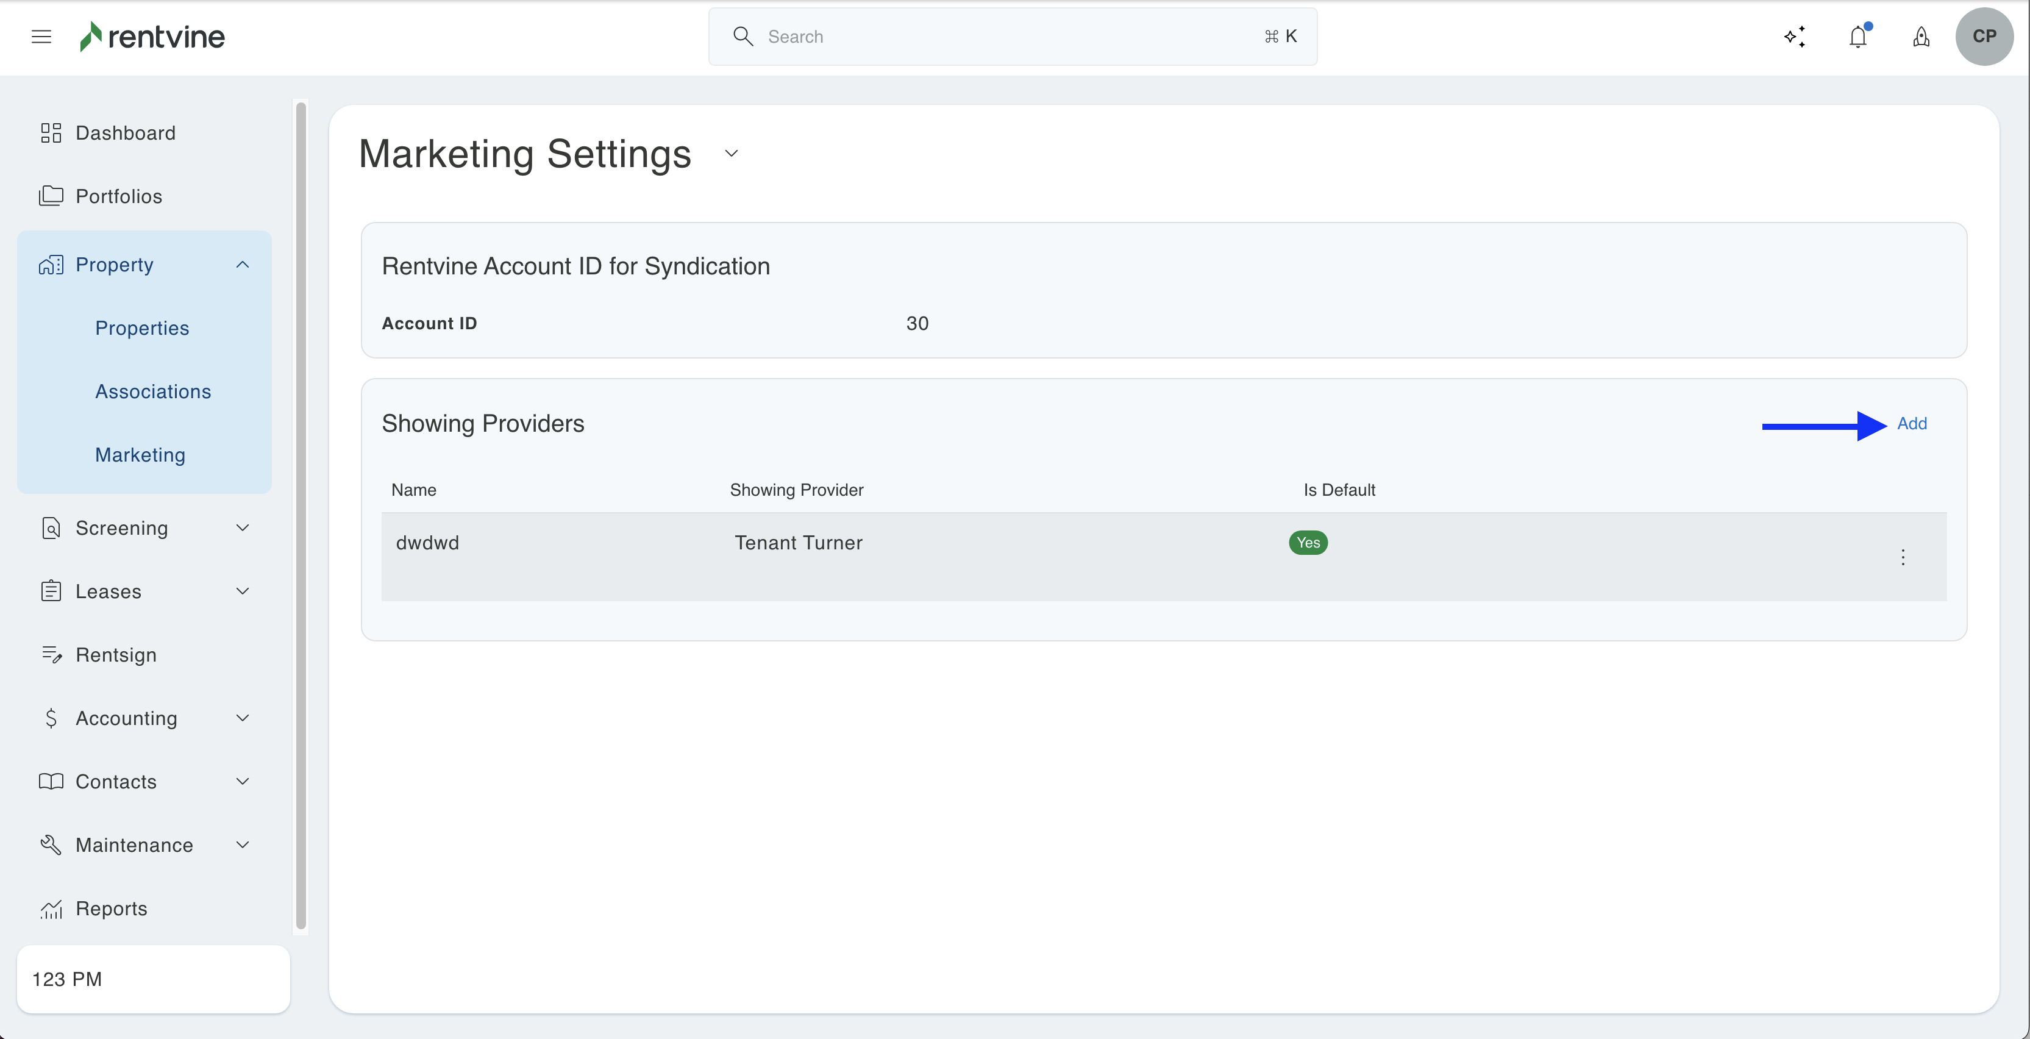Click the rocket launch icon
This screenshot has width=2030, height=1039.
coord(1920,36)
